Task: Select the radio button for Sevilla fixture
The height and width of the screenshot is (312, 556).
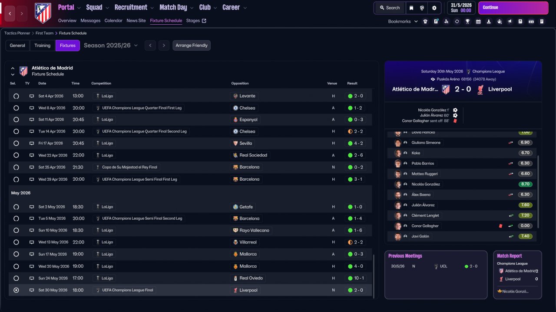Action: (16, 143)
